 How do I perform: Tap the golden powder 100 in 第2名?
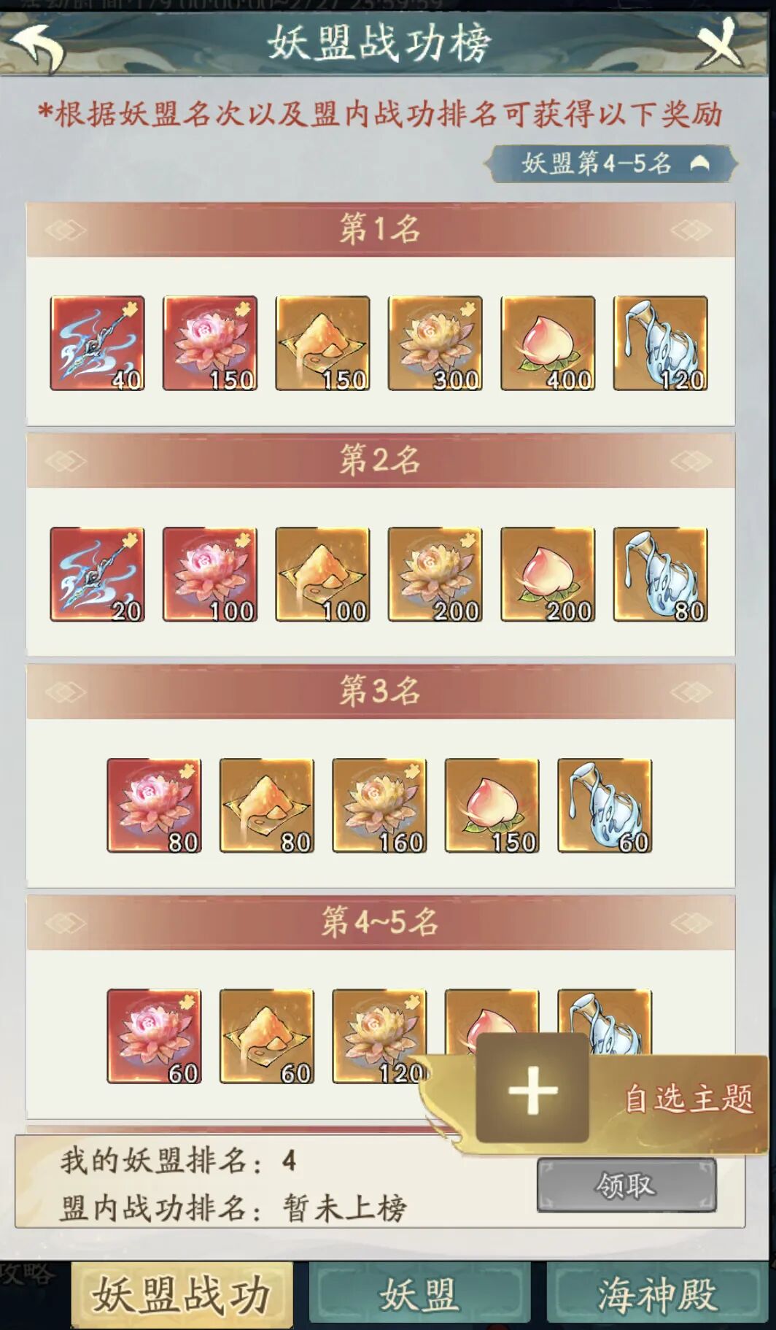322,574
